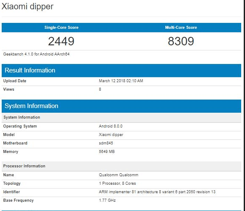This screenshot has height=211, width=245.
Task: Click the 'Processor Information' subheading
Action: [x=121, y=166]
